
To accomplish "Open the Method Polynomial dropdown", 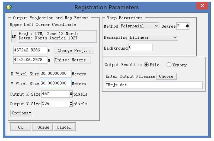I will tap(139, 26).
